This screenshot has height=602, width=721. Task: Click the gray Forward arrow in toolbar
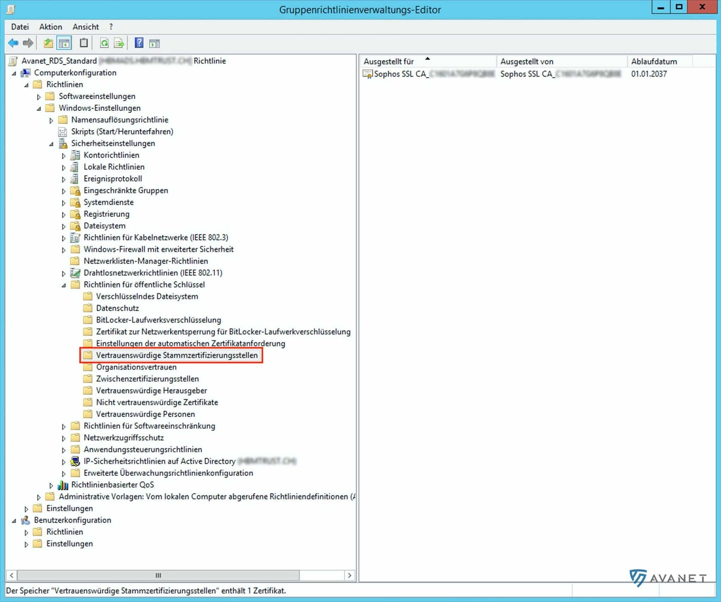(29, 43)
